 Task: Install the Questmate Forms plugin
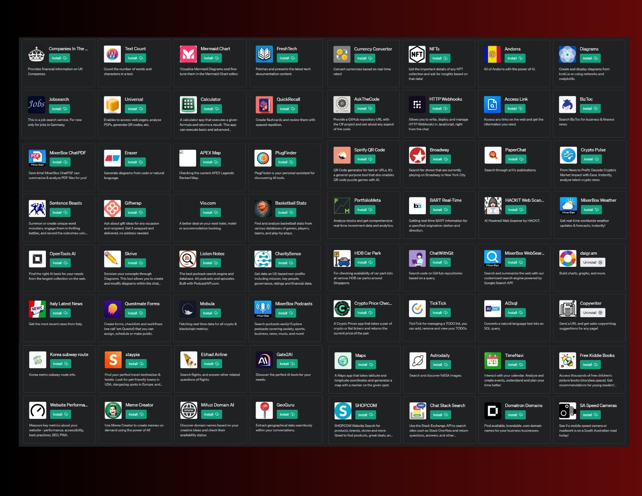[x=135, y=313]
